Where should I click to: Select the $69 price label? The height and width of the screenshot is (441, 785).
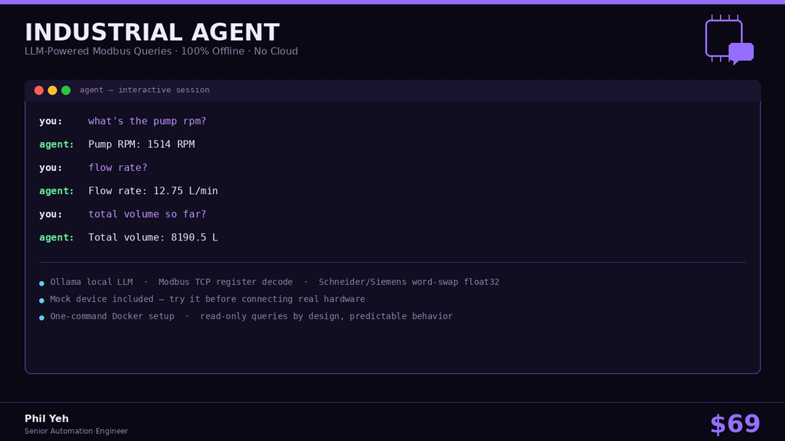click(735, 424)
